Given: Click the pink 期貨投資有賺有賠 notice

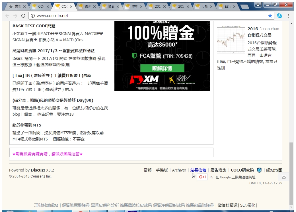Looking at the screenshot, I should pos(48,154).
